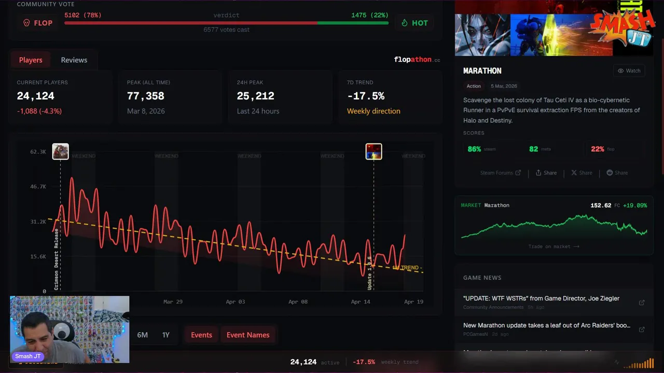664x373 pixels.
Task: Click the Smash JT logo overlay
Action: click(x=622, y=27)
